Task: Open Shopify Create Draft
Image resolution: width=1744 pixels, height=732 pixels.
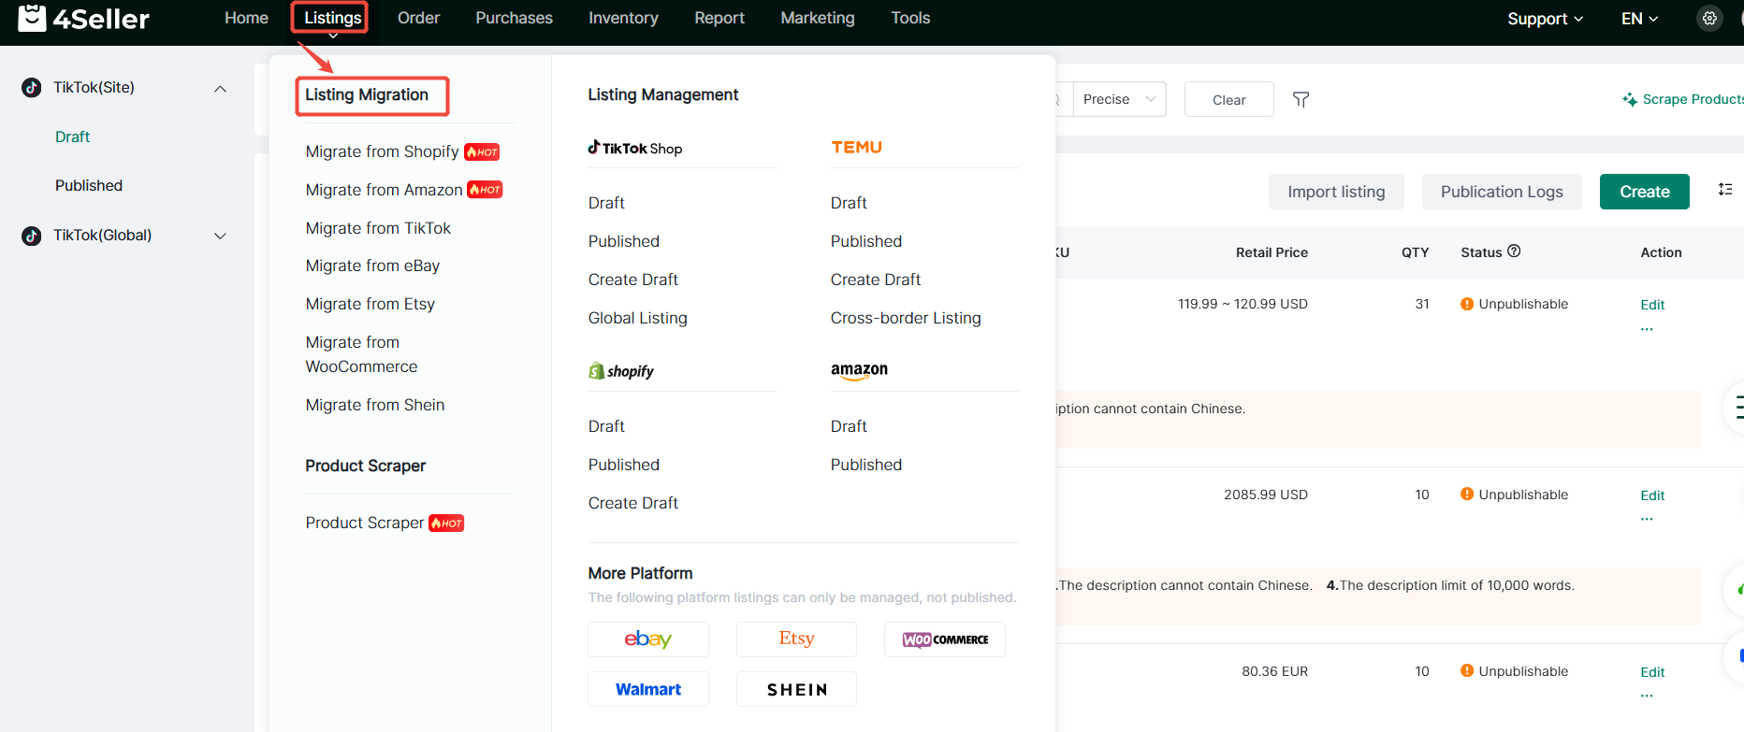Action: (632, 503)
